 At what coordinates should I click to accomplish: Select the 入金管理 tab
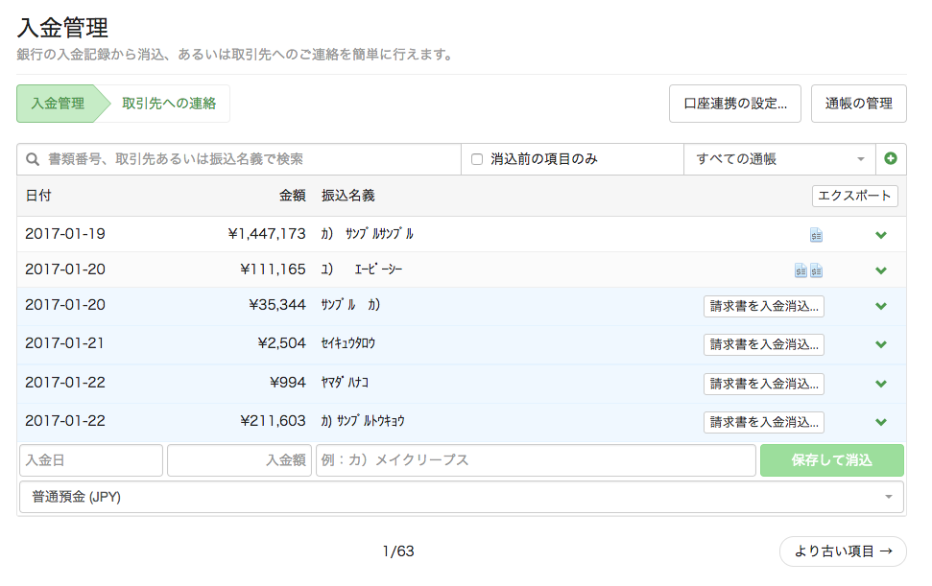58,104
